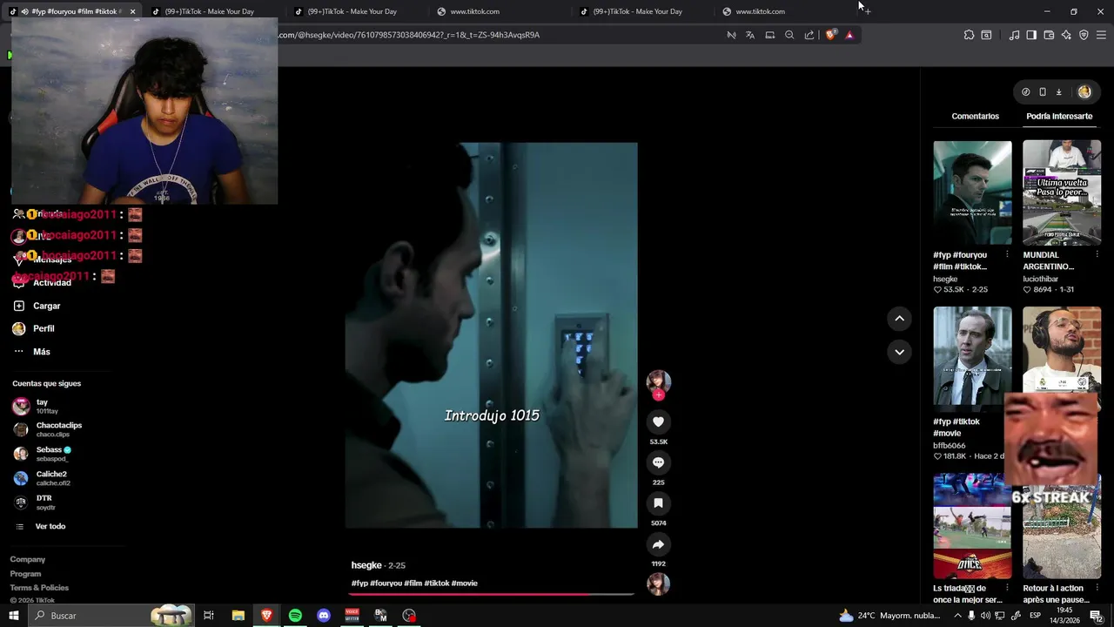Open followed account Sebass
The image size is (1114, 627).
(x=42, y=454)
